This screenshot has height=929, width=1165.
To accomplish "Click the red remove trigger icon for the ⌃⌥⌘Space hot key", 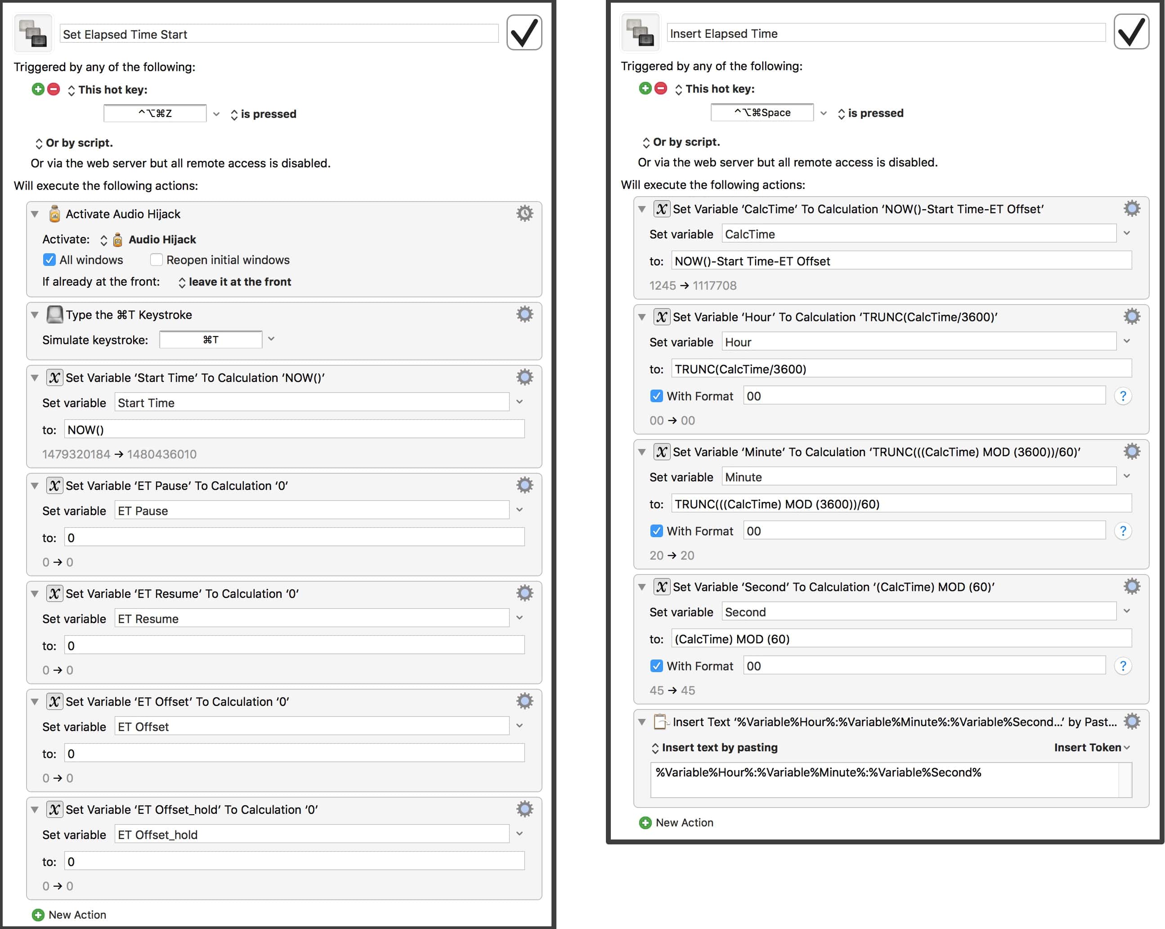I will 660,88.
